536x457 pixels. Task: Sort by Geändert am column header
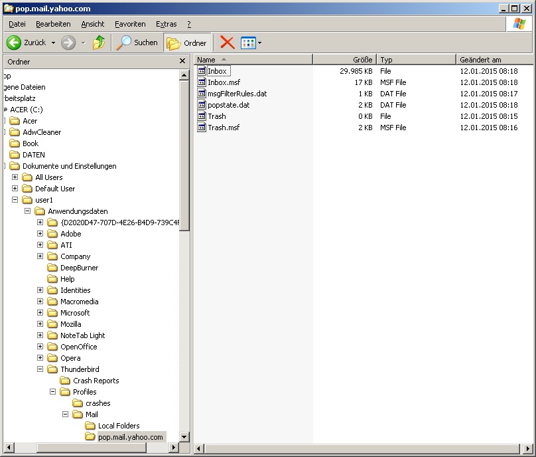pos(494,60)
